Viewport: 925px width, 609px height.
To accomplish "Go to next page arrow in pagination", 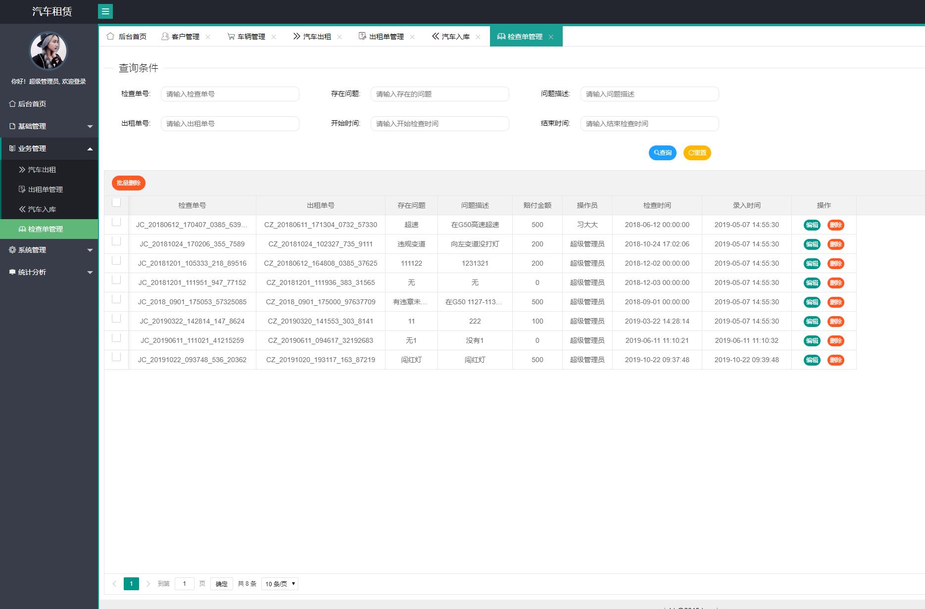I will click(x=148, y=584).
